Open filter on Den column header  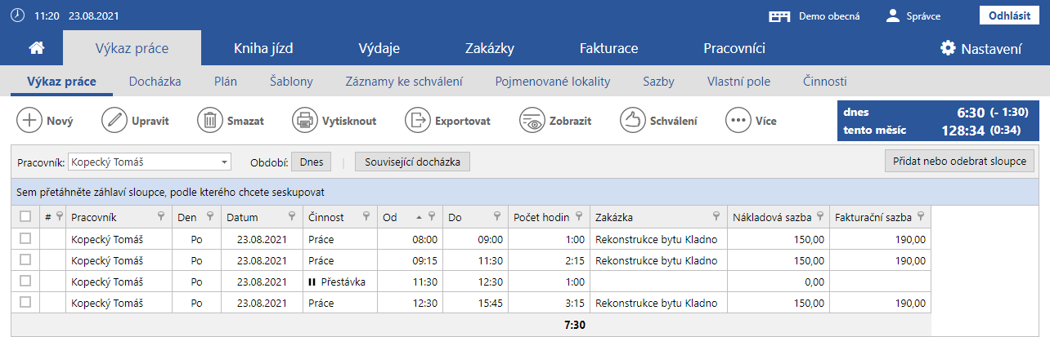pyautogui.click(x=210, y=216)
